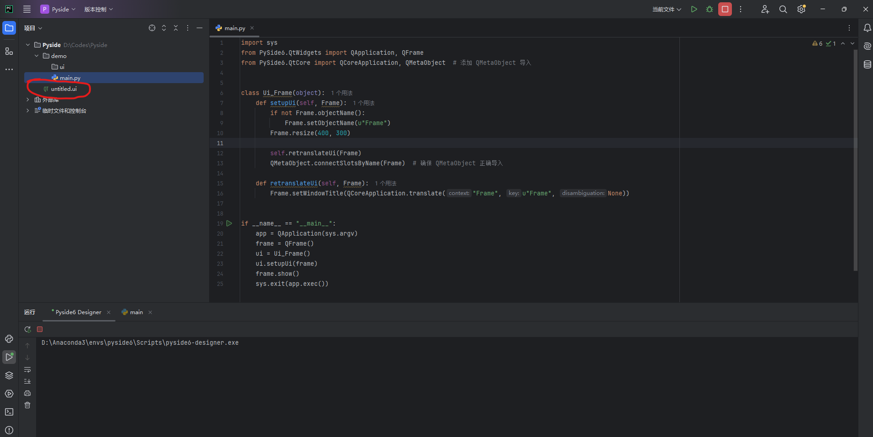Open Database tool window icon
873x437 pixels.
(867, 64)
